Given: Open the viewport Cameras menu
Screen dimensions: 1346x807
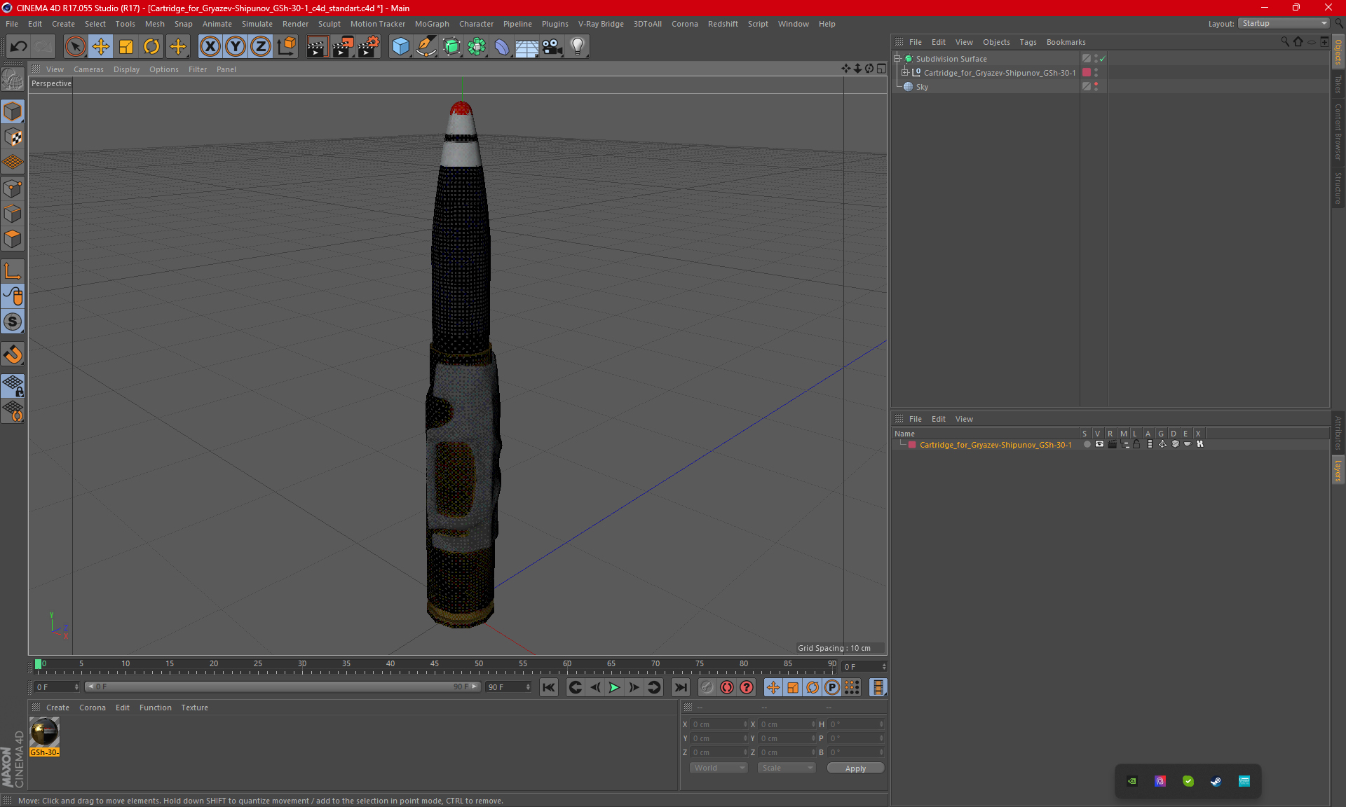Looking at the screenshot, I should pyautogui.click(x=88, y=69).
